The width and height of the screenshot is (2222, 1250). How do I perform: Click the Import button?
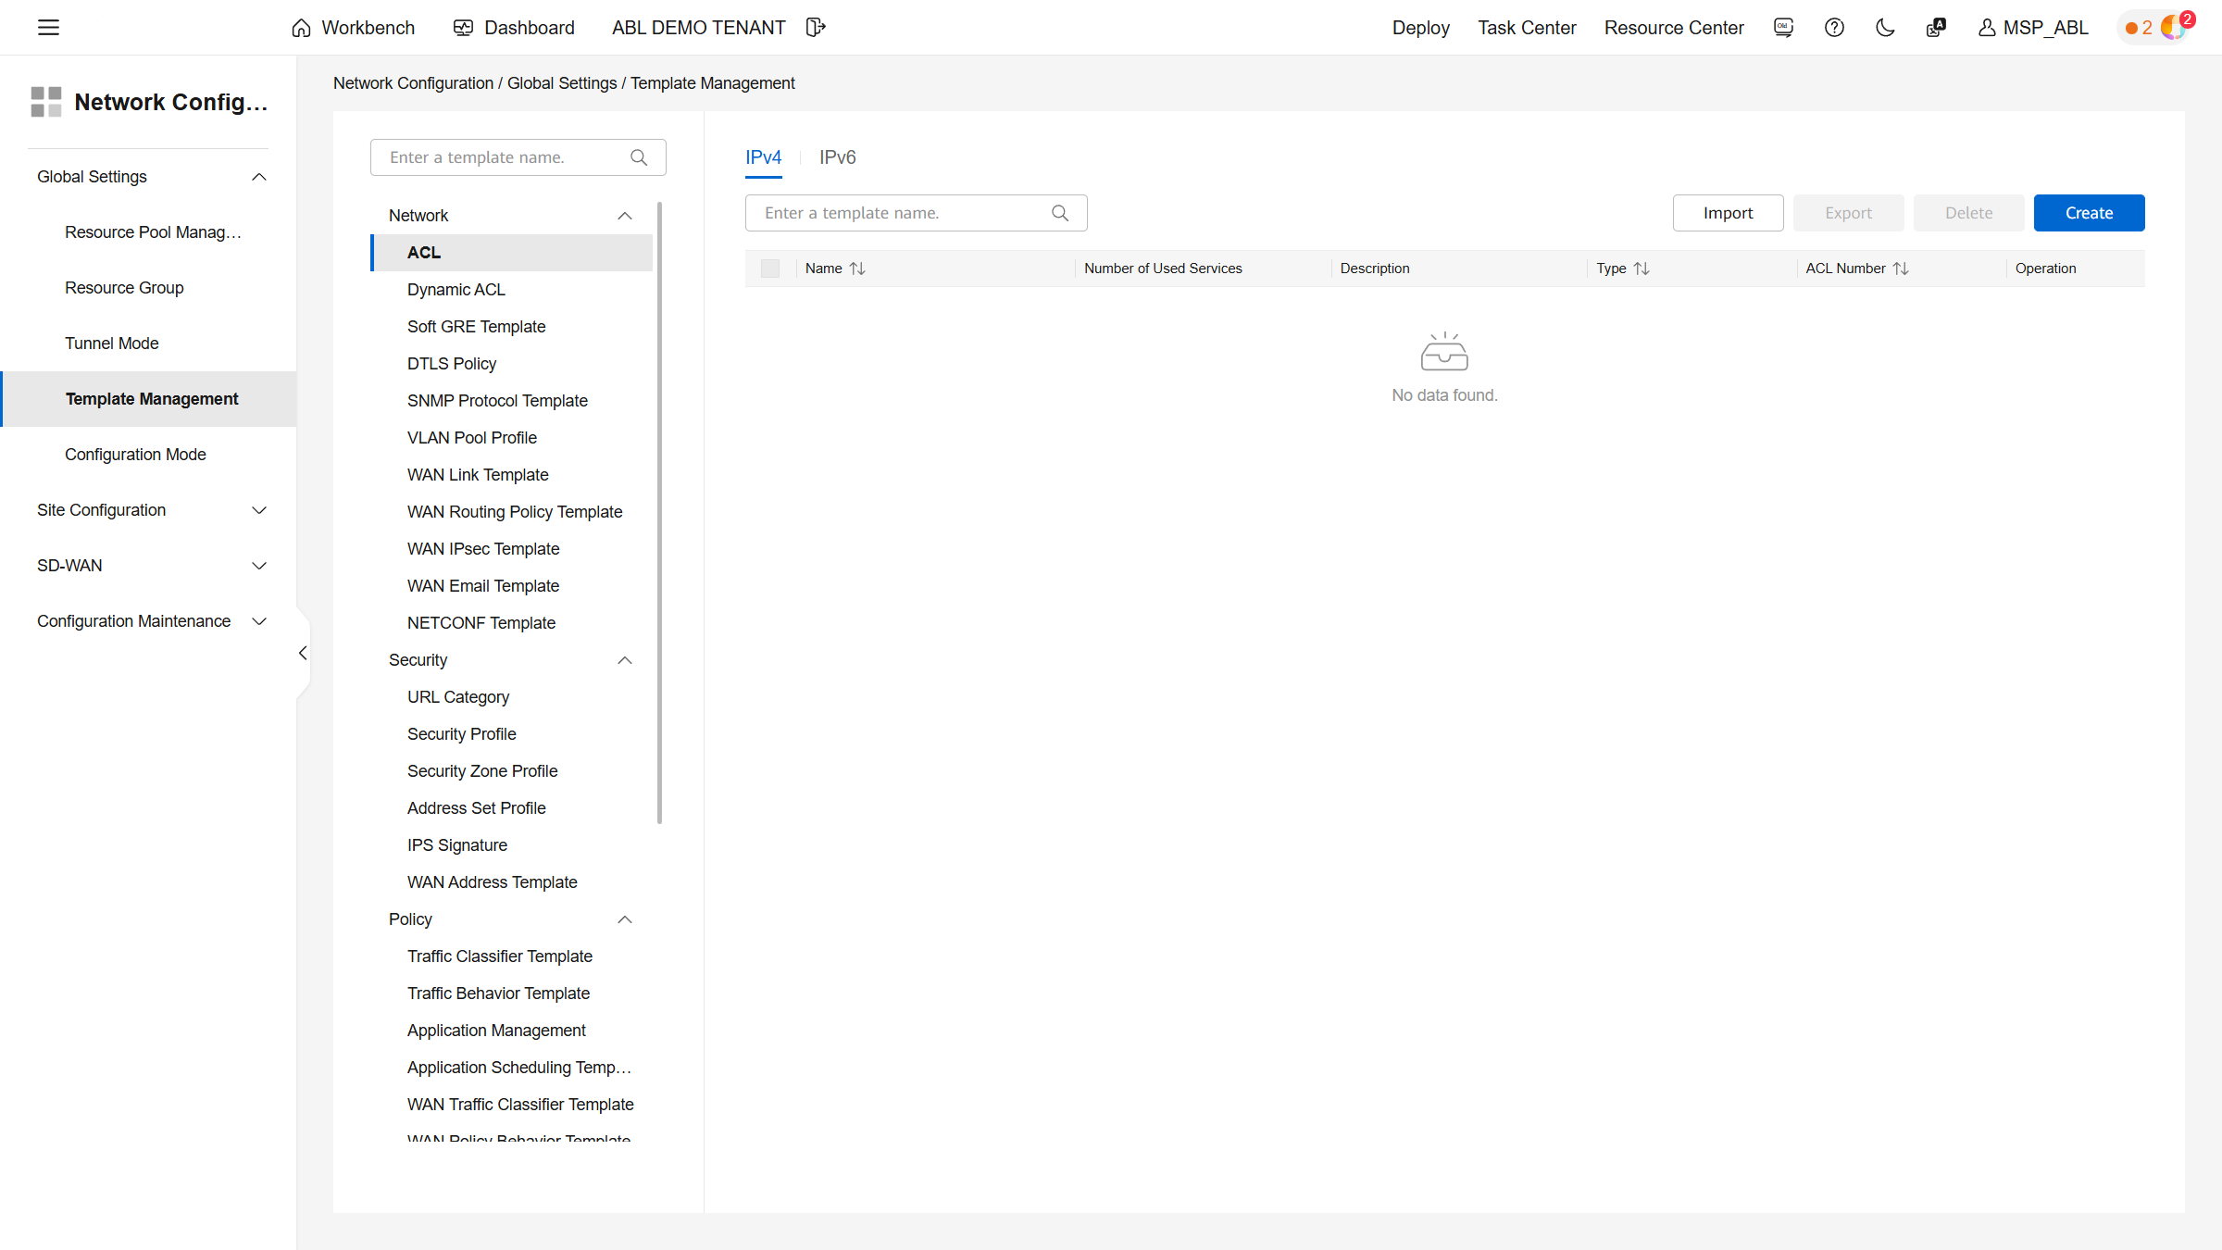point(1728,213)
